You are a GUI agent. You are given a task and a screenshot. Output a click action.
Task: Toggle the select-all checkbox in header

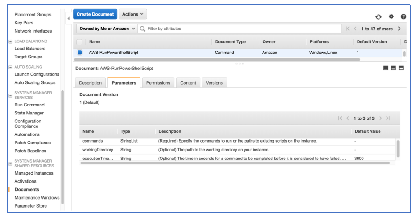[79, 42]
